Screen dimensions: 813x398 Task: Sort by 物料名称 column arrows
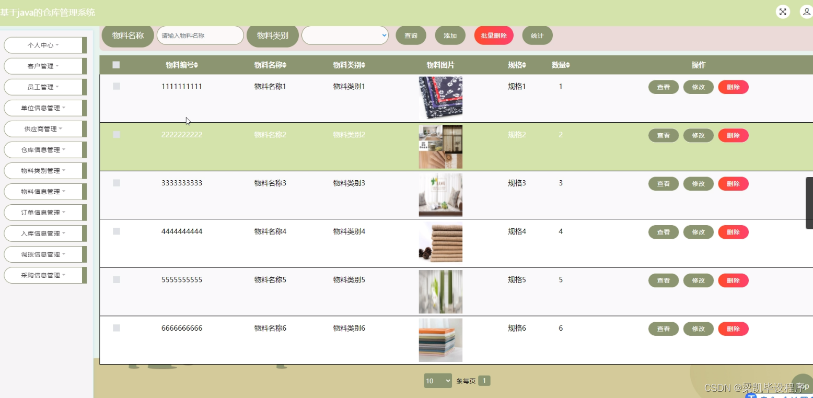[284, 65]
